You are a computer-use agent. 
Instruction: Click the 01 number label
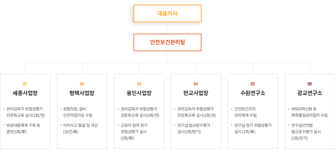pos(25,84)
